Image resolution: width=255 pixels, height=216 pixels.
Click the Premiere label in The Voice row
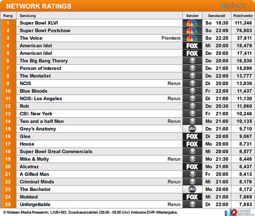coord(171,38)
